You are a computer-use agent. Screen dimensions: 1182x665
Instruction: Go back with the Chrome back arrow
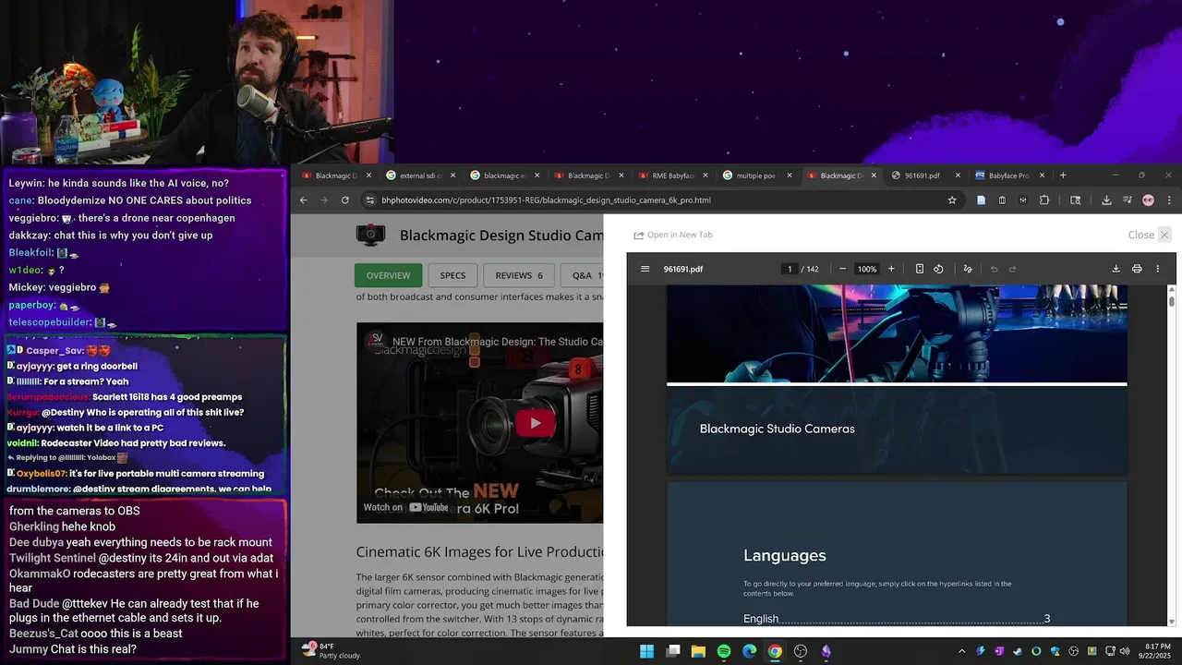[x=303, y=199]
